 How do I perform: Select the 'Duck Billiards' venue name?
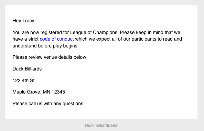(27, 69)
